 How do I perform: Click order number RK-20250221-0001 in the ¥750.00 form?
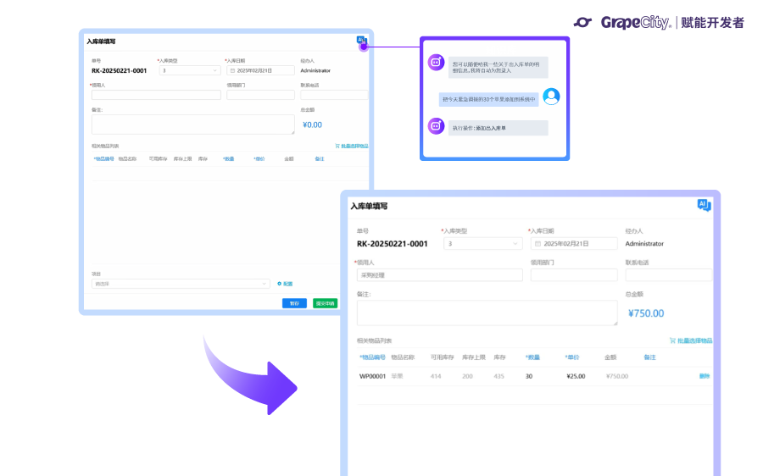(393, 244)
